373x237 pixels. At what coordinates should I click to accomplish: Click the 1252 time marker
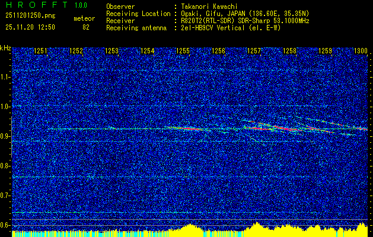pos(76,50)
